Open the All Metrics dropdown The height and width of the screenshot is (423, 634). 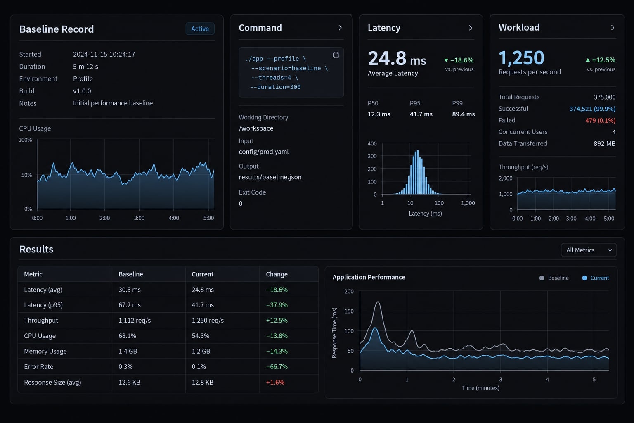click(x=589, y=250)
